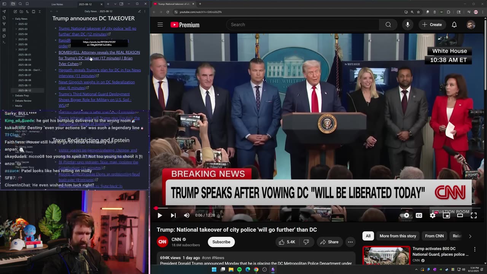
Task: Open the Obsidian tab list dropdown
Action: pos(115,4)
